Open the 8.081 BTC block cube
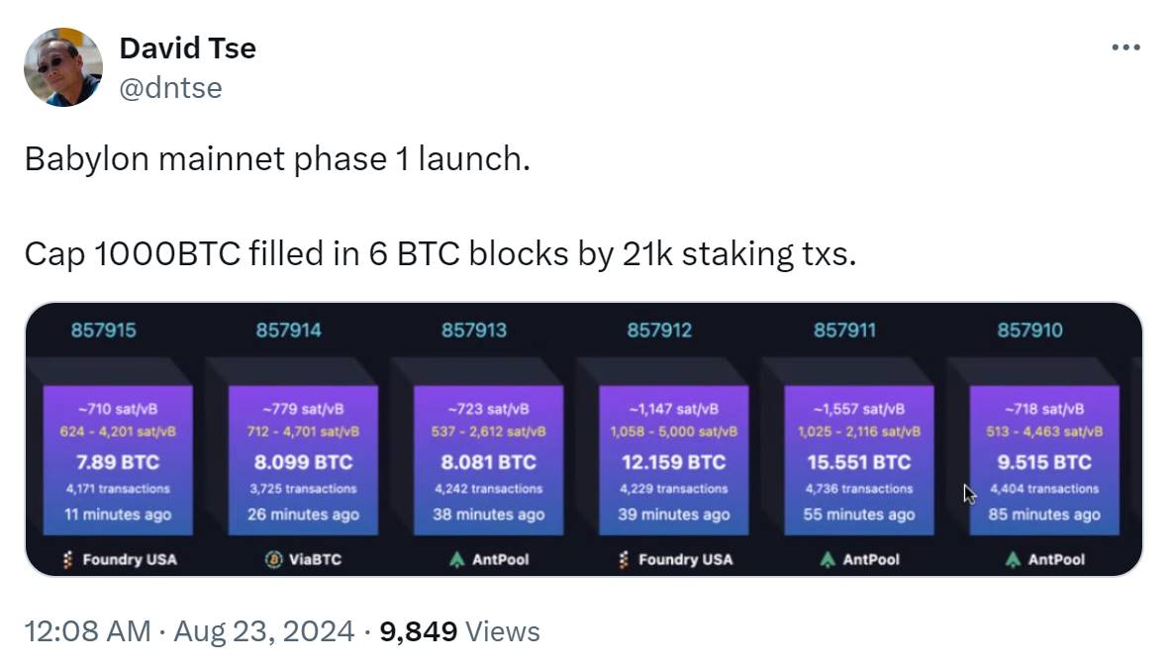1171x668 pixels. [x=488, y=460]
